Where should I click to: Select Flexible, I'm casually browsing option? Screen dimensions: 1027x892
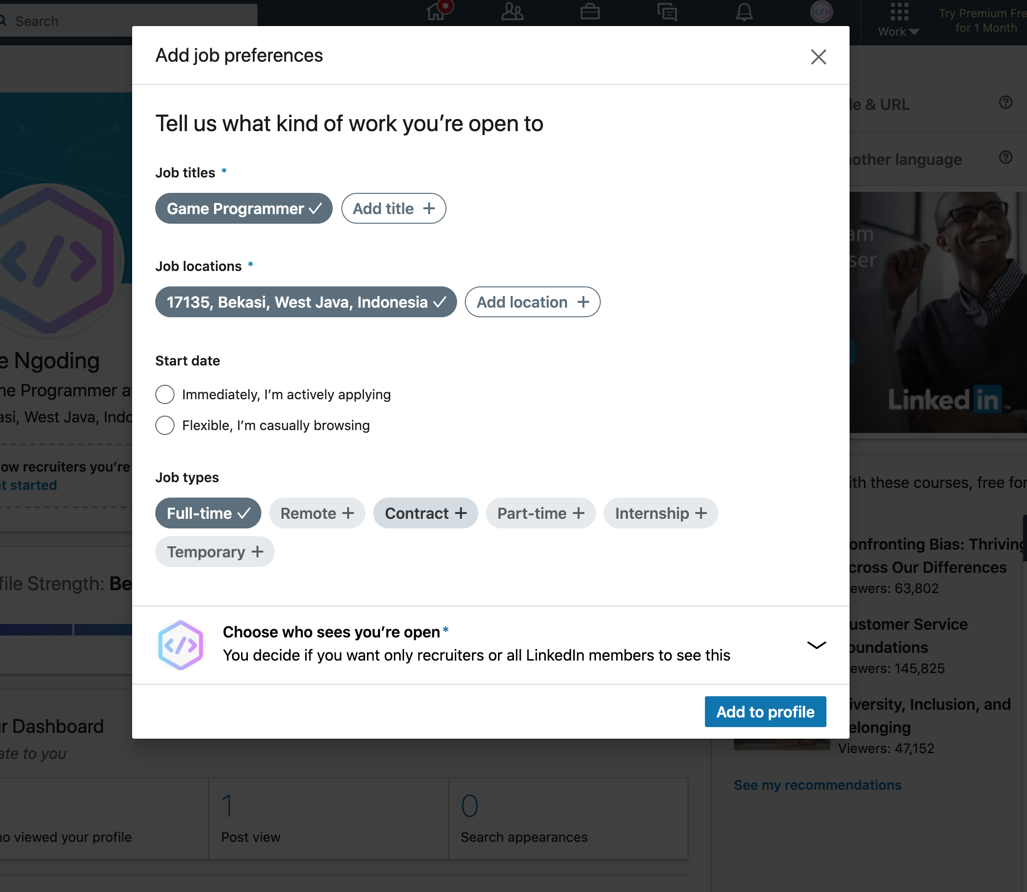coord(165,426)
